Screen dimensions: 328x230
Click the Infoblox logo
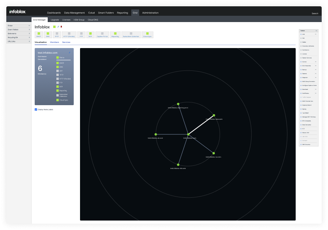click(17, 13)
